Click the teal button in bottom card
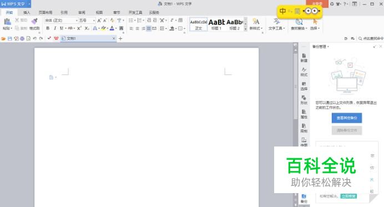 [x=348, y=196]
